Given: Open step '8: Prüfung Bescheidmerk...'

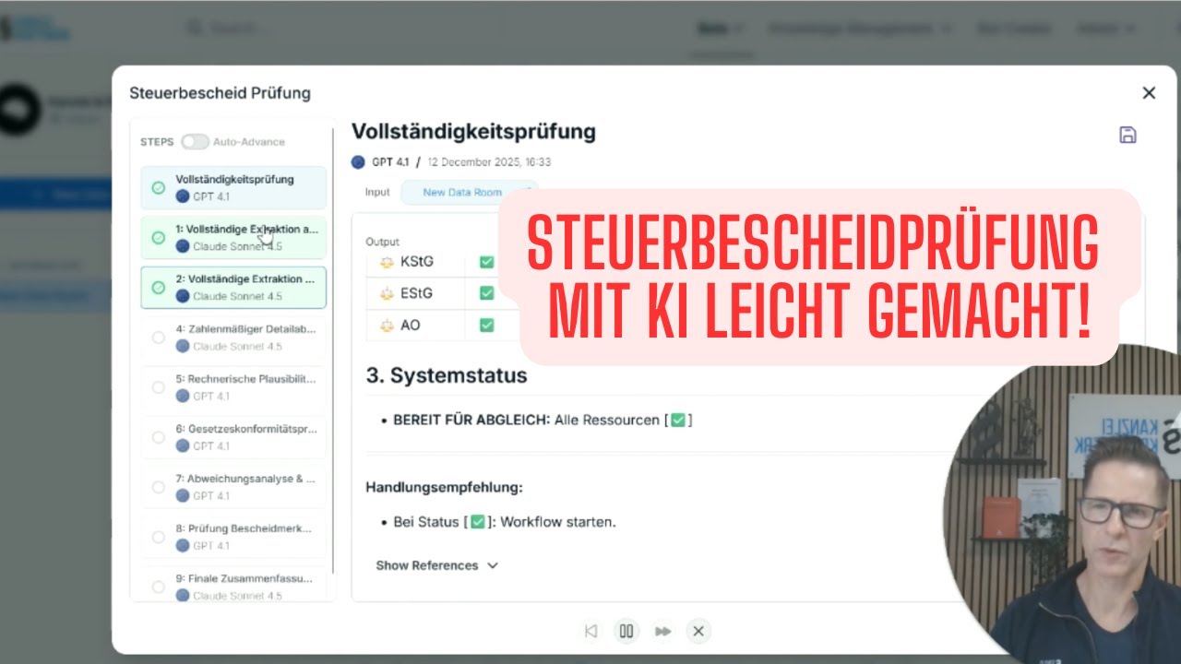Looking at the screenshot, I should click(233, 537).
